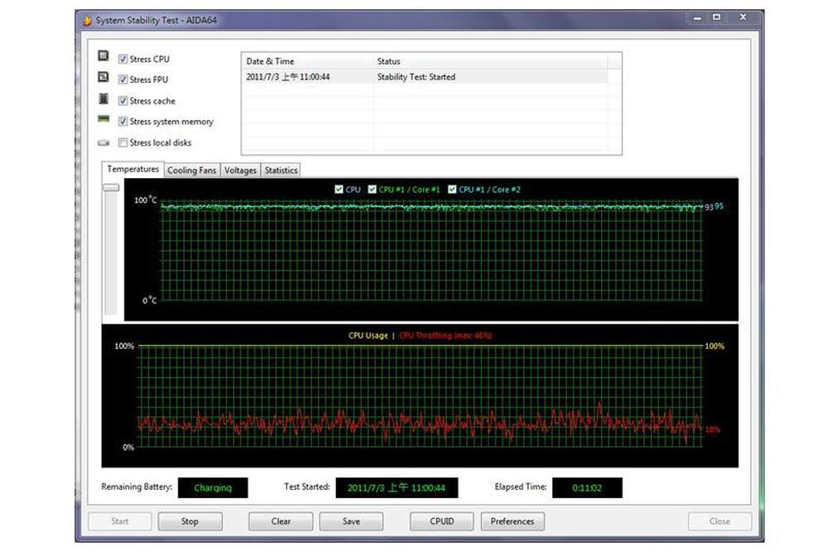Toggle the CPU #1 / Core #1 graph checkbox
This screenshot has height=552, width=829.
(372, 189)
